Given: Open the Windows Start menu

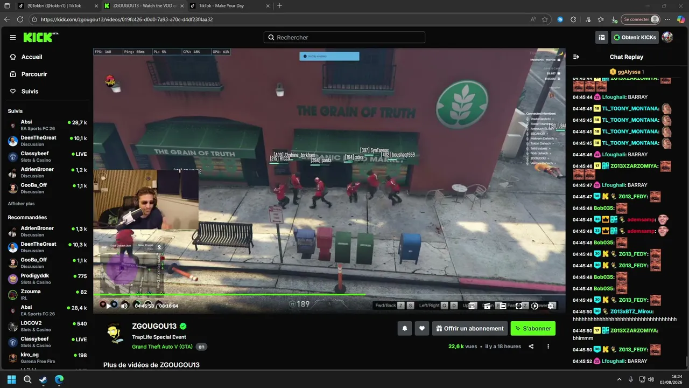Looking at the screenshot, I should pos(12,379).
